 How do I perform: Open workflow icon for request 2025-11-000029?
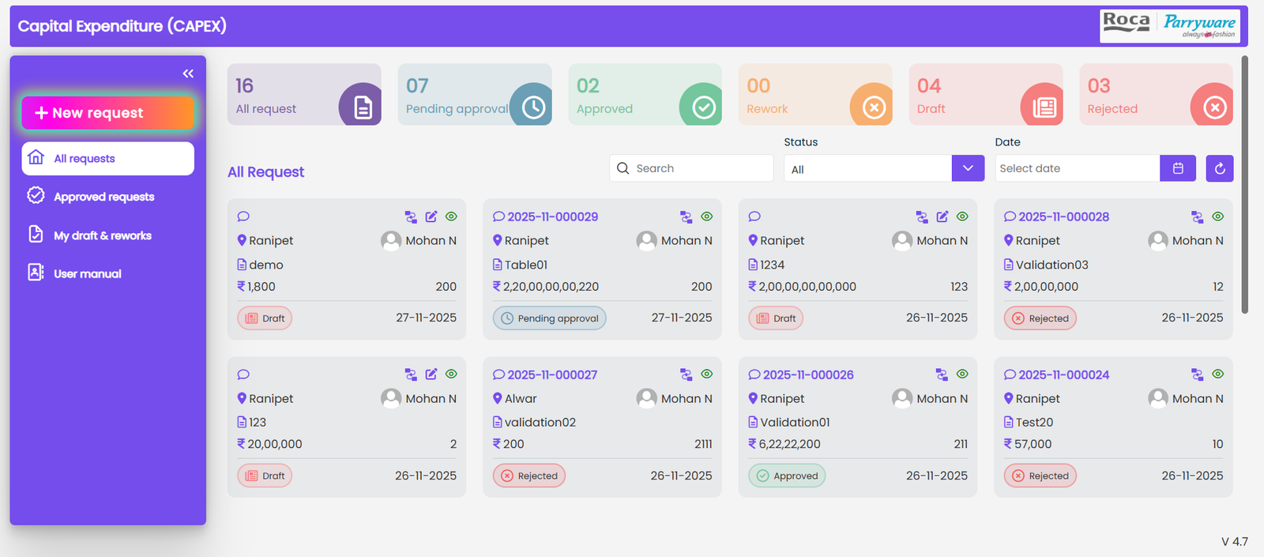click(687, 216)
